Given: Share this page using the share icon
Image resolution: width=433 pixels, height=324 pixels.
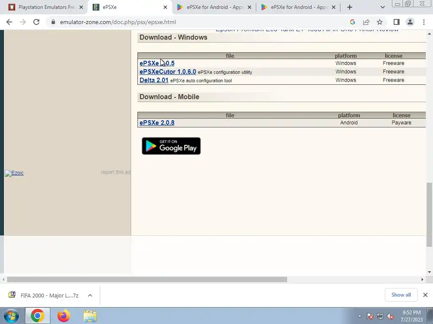Looking at the screenshot, I should click(366, 22).
